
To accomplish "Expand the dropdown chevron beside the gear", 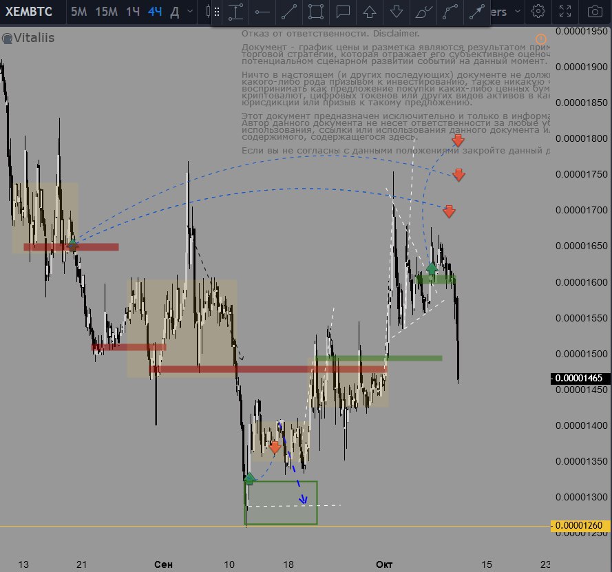I will 518,11.
